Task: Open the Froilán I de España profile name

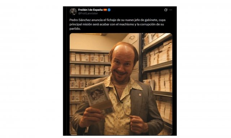Action: click(x=90, y=10)
